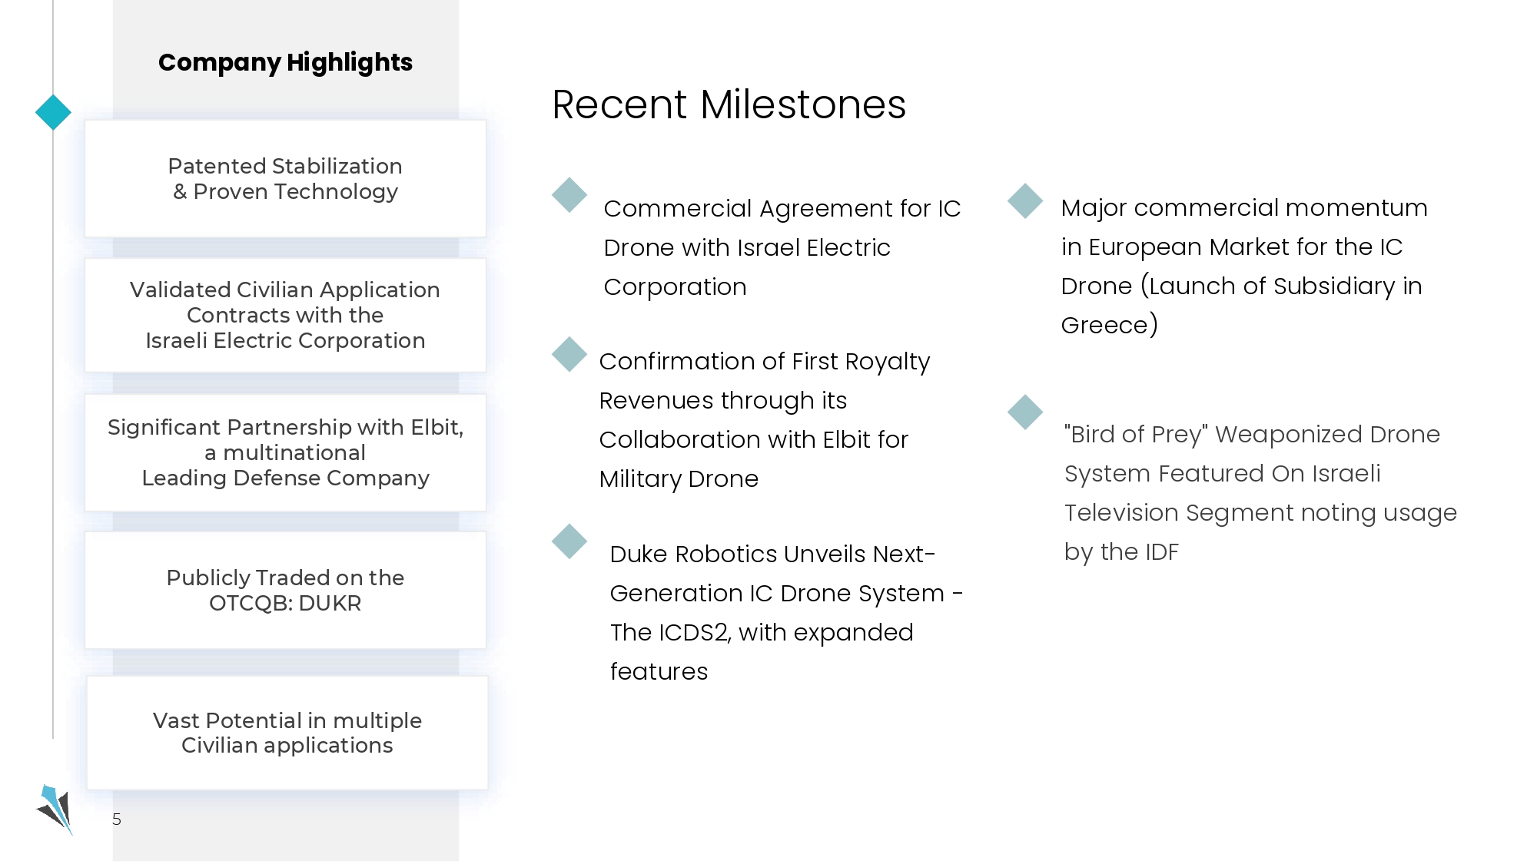Click the teal diamond marker on the timeline
The image size is (1537, 864).
(53, 112)
